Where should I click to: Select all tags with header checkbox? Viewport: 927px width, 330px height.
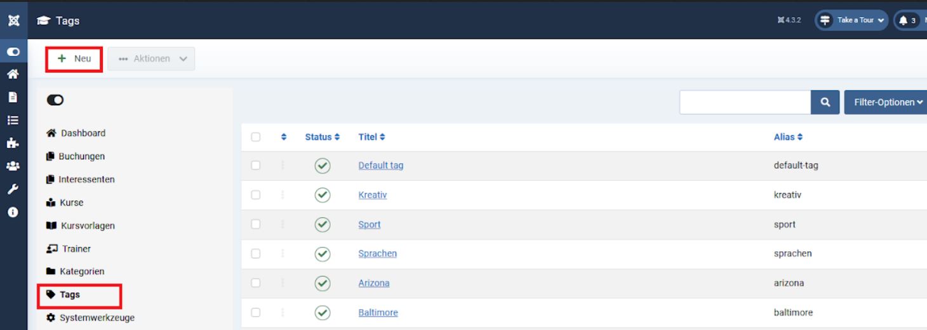256,137
